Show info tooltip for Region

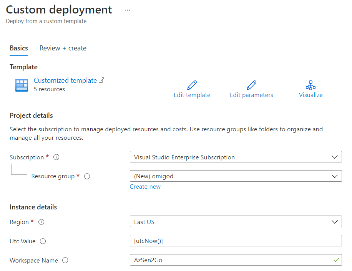[x=41, y=222]
